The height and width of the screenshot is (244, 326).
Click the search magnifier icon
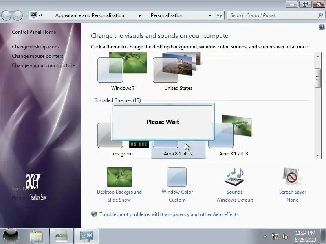tap(320, 15)
